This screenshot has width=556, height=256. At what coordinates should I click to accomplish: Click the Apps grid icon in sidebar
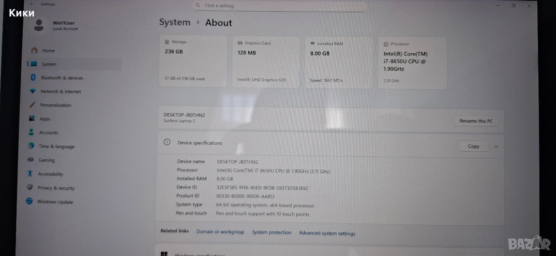coord(32,118)
